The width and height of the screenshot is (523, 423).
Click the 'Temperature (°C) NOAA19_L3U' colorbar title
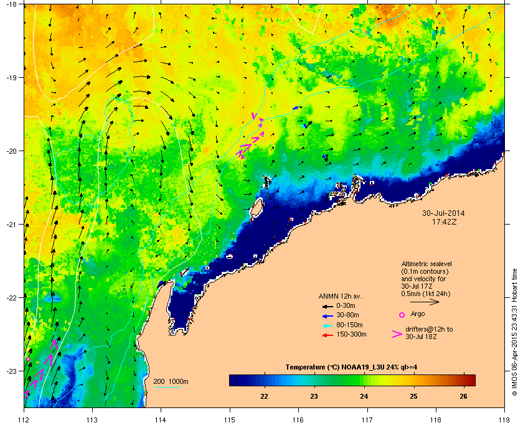[335, 368]
